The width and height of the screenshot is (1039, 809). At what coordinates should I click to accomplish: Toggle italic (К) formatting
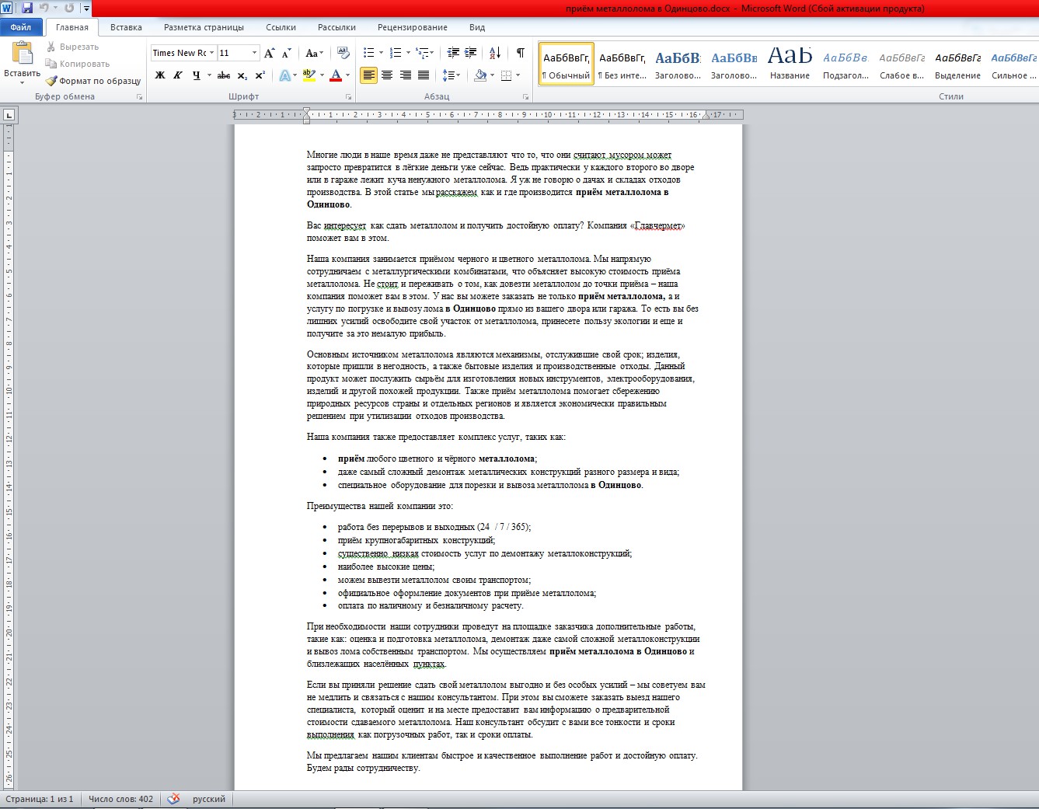point(178,75)
